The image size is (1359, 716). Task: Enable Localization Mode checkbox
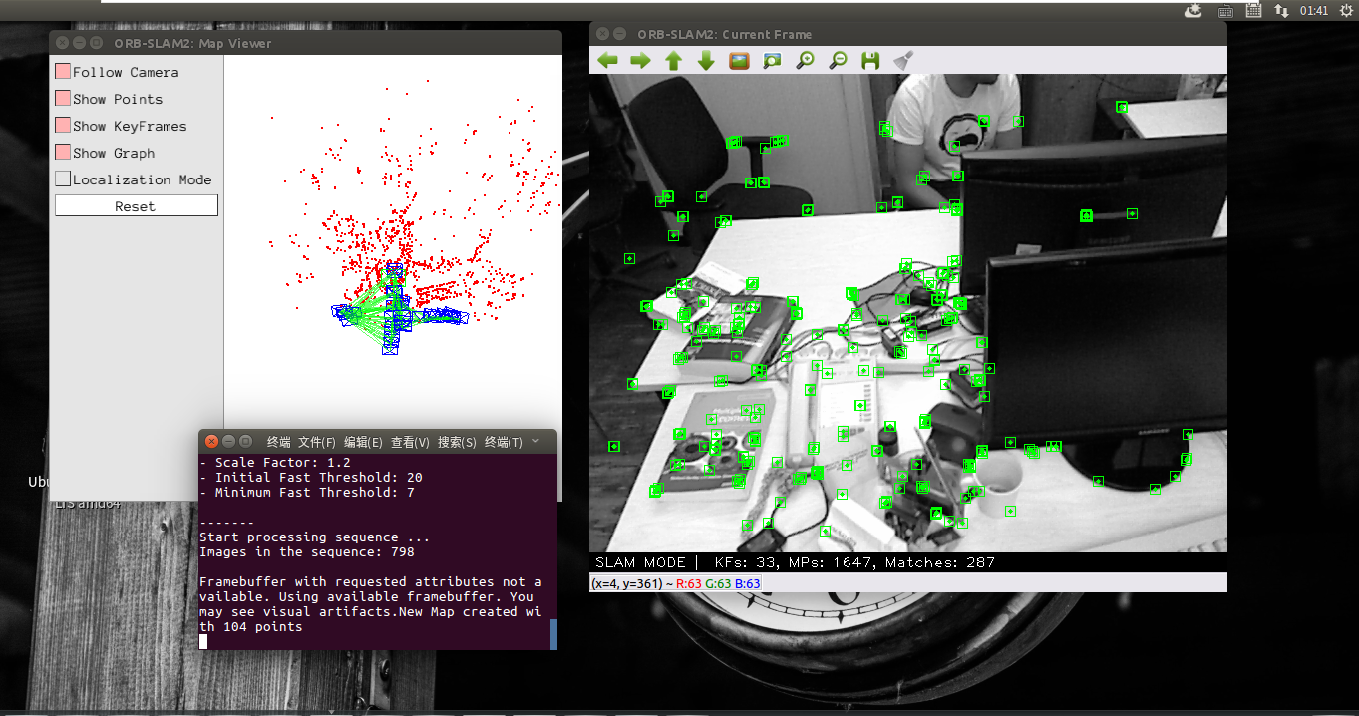(63, 179)
